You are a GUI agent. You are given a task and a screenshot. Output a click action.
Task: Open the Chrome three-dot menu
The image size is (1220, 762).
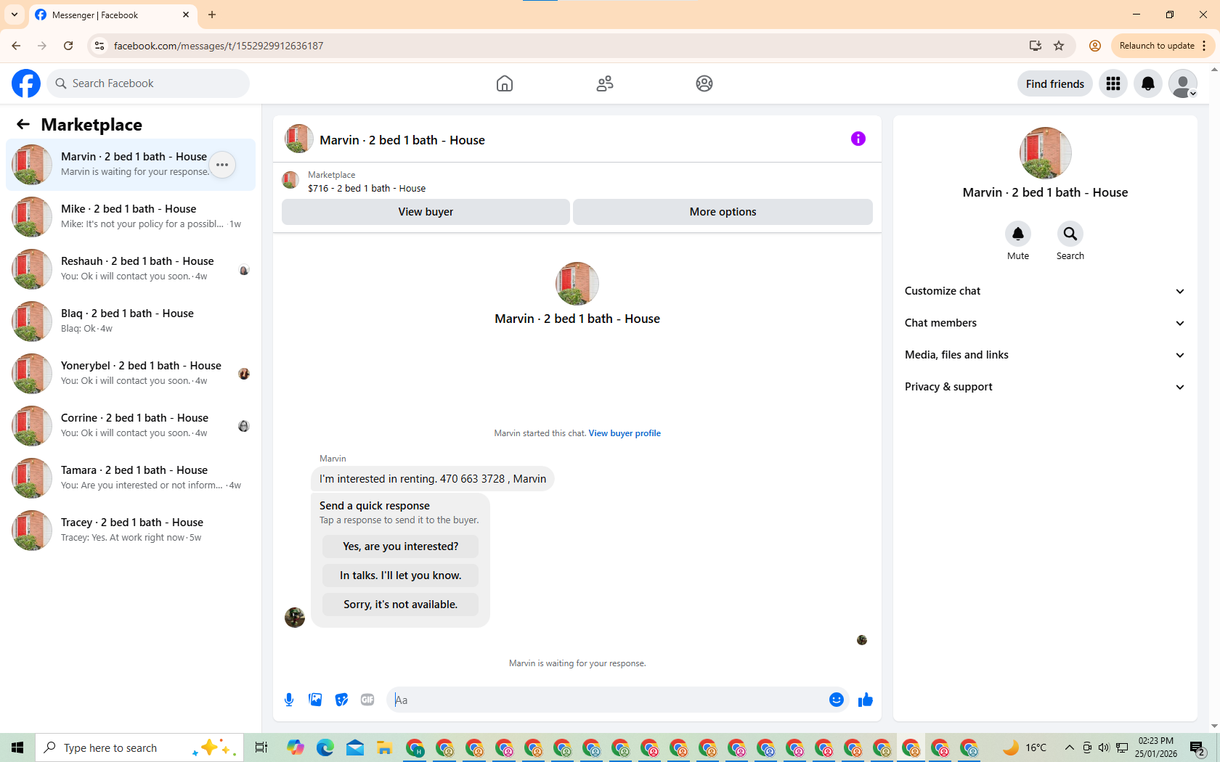click(1204, 46)
